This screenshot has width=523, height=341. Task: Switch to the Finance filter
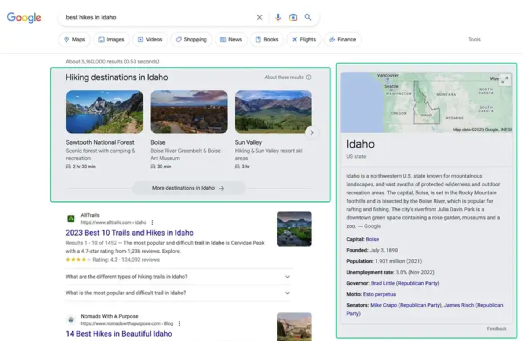pos(343,40)
